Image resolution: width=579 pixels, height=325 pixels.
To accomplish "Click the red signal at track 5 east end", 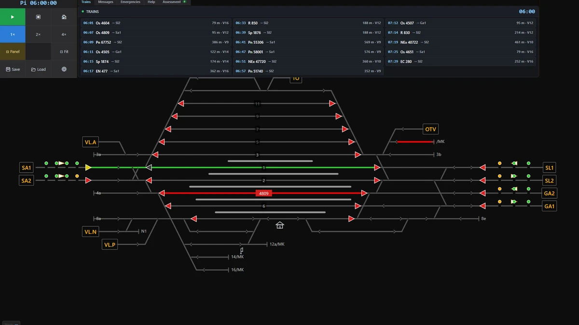I will tap(352, 142).
